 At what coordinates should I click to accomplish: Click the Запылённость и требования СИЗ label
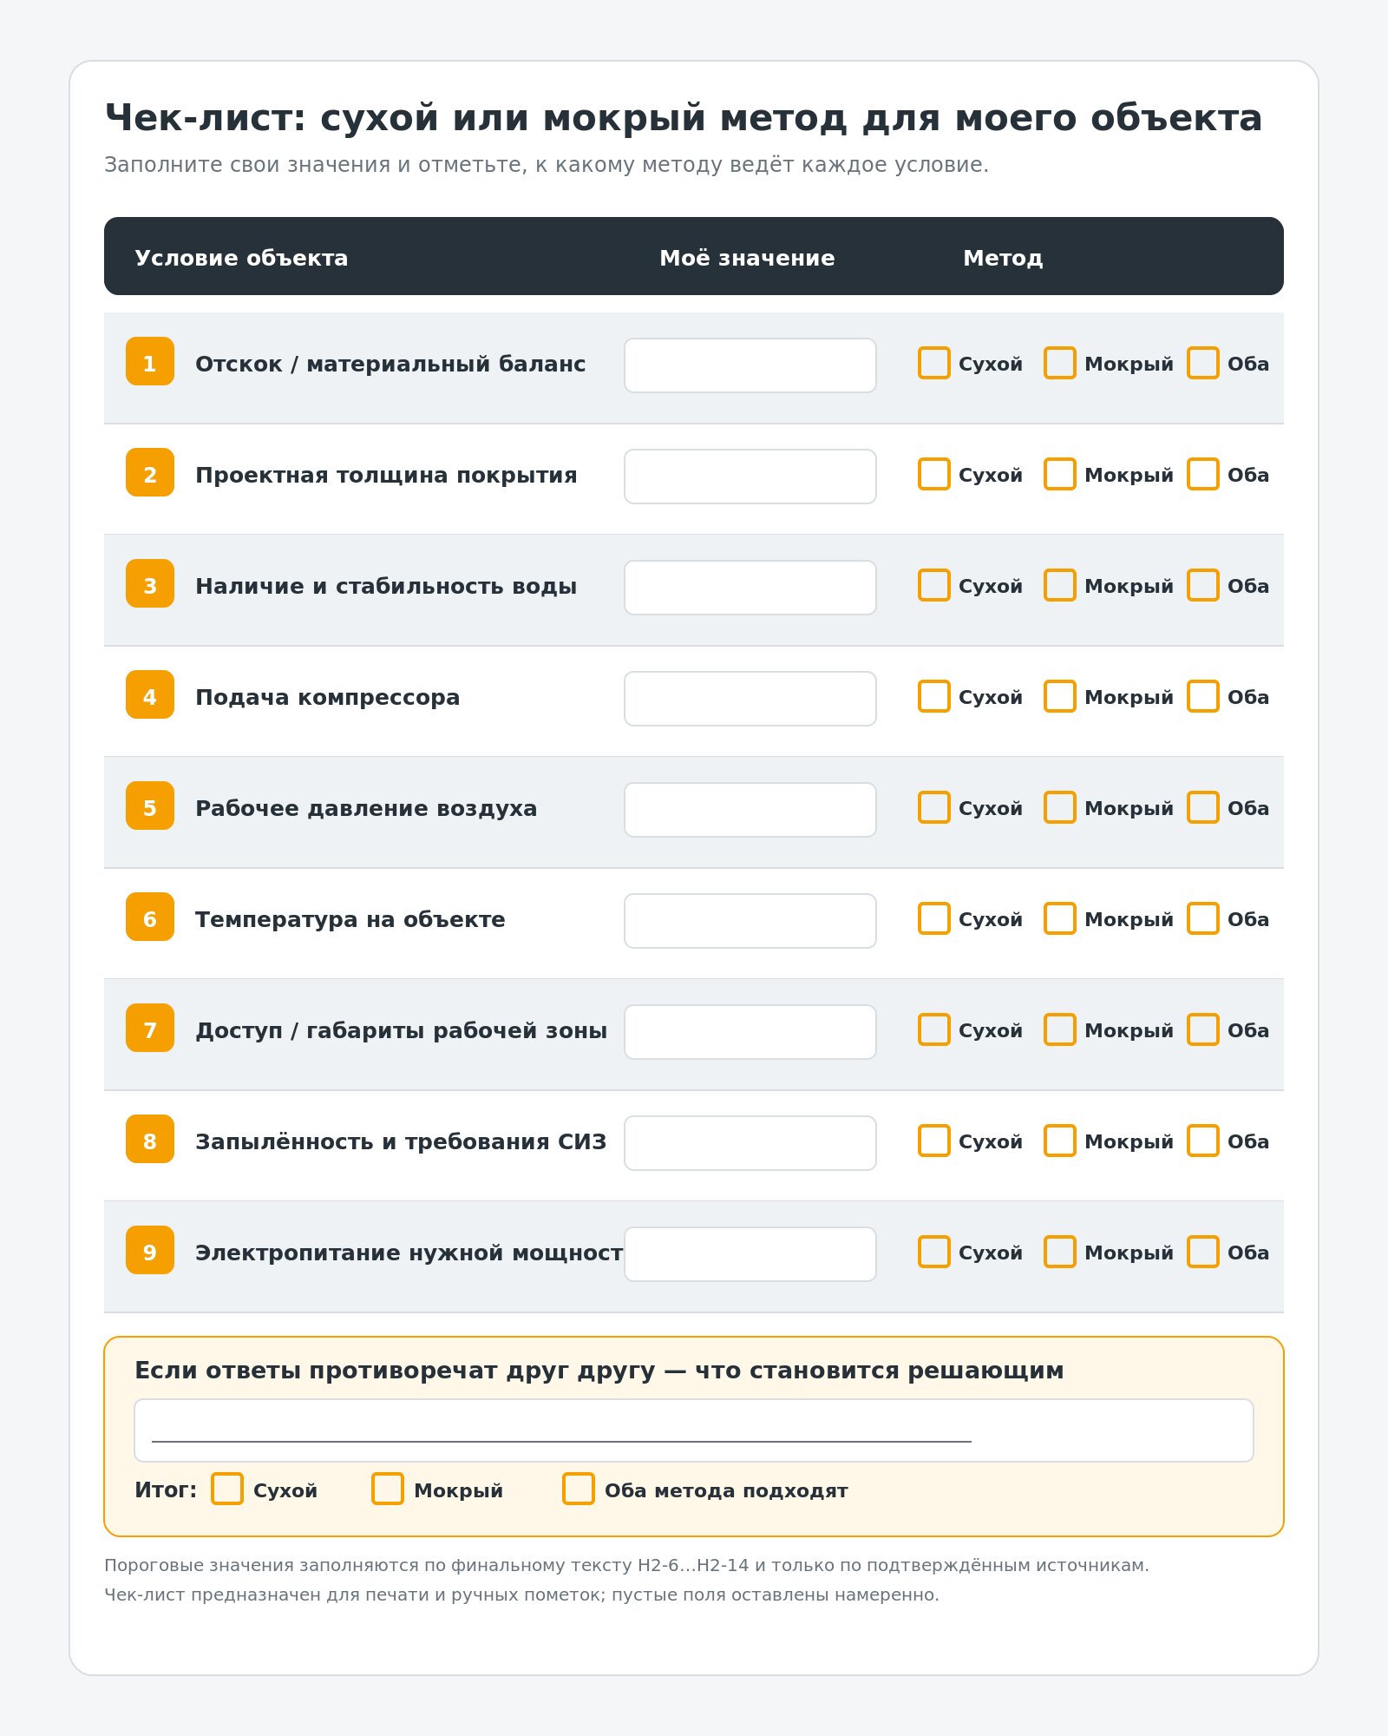(401, 1141)
